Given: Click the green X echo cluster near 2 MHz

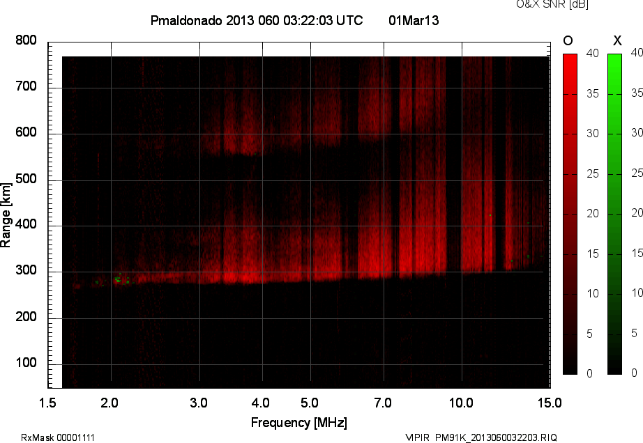Looking at the screenshot, I should tap(119, 280).
